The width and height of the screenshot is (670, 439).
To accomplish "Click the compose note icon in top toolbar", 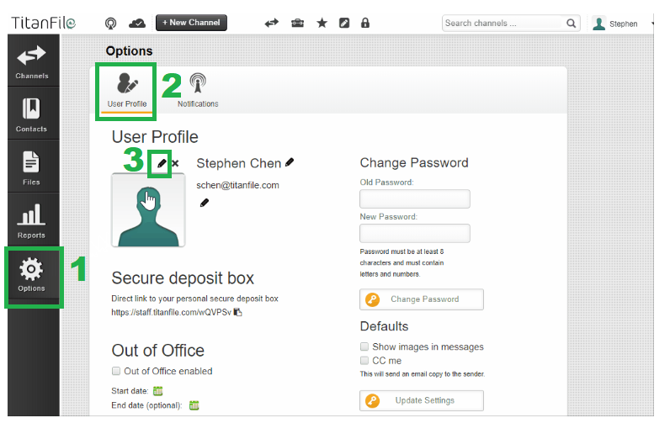I will click(344, 23).
